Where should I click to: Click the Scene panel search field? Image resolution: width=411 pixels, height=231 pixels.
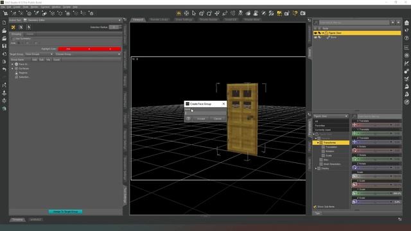[x=354, y=23]
